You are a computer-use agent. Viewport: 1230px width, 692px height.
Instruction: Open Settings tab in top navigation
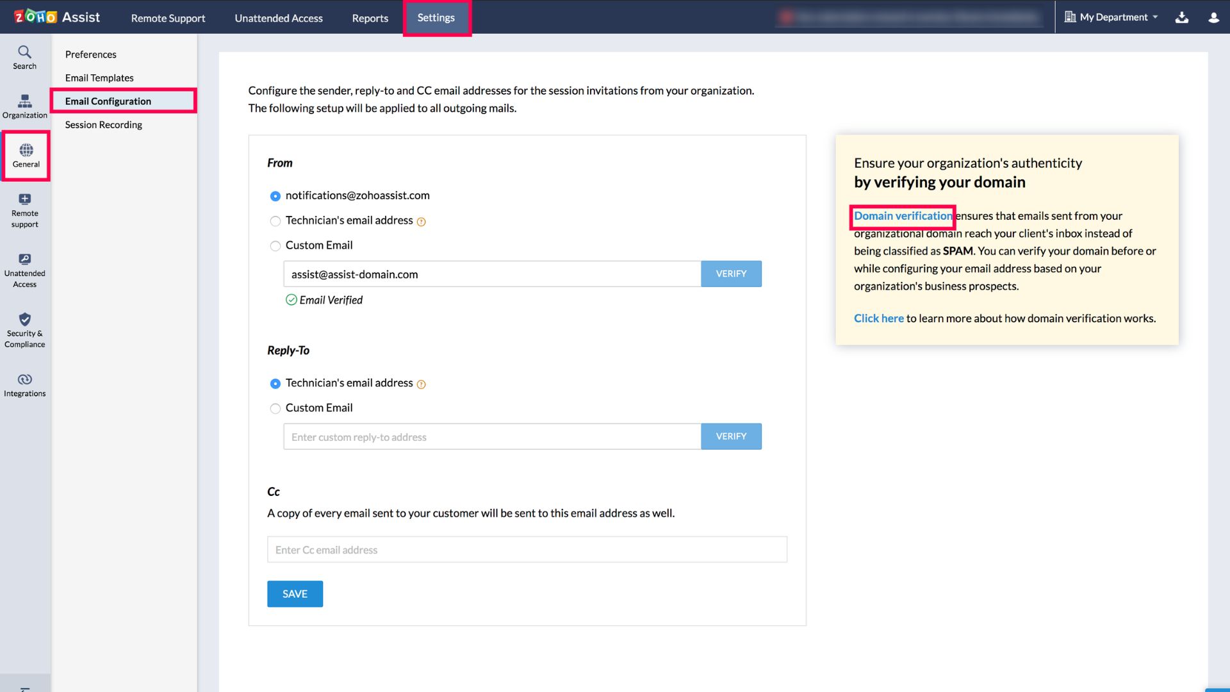(x=436, y=18)
